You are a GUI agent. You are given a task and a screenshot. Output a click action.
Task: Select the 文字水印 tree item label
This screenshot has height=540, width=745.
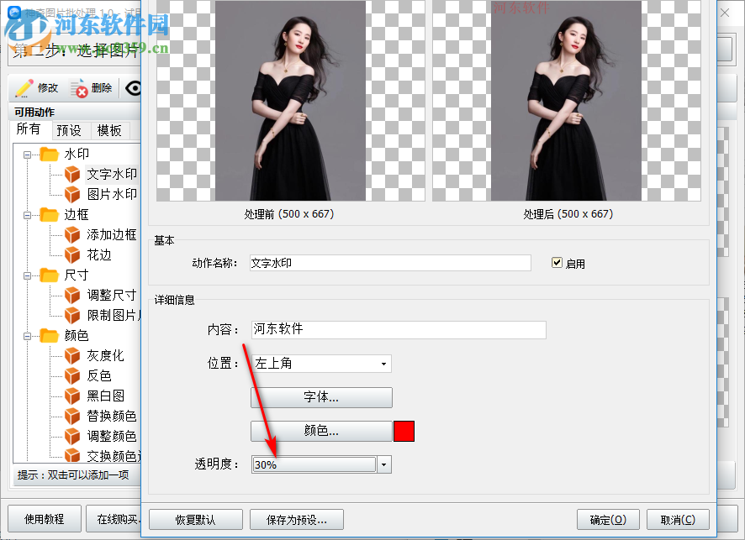pyautogui.click(x=112, y=174)
